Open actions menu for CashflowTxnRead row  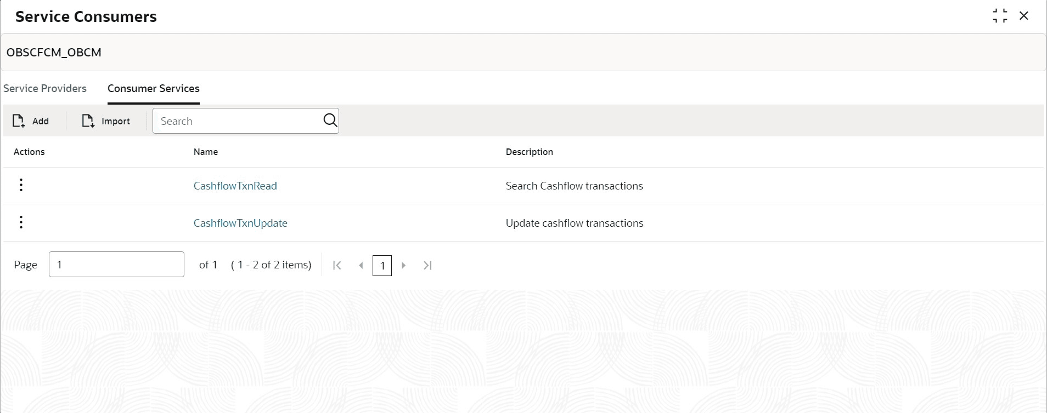(x=21, y=185)
